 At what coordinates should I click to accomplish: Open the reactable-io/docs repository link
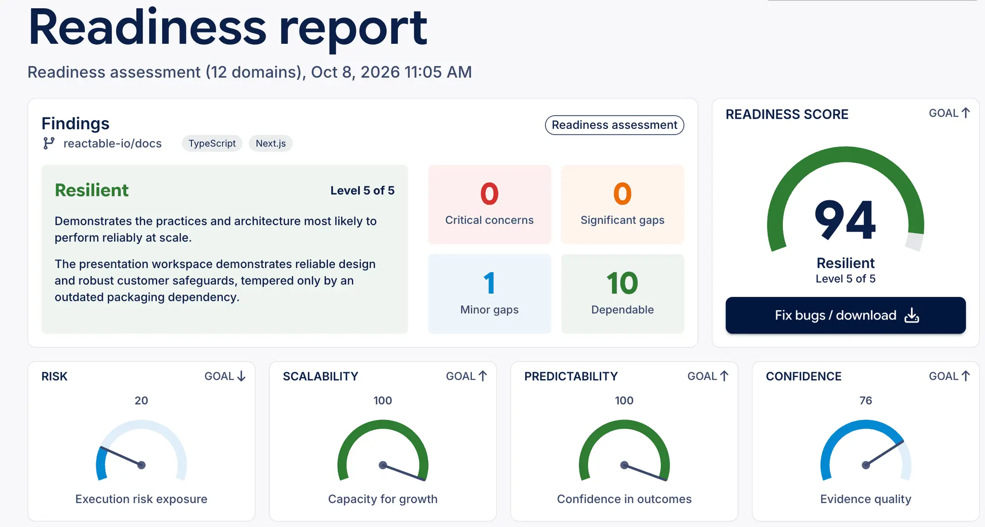tap(113, 144)
